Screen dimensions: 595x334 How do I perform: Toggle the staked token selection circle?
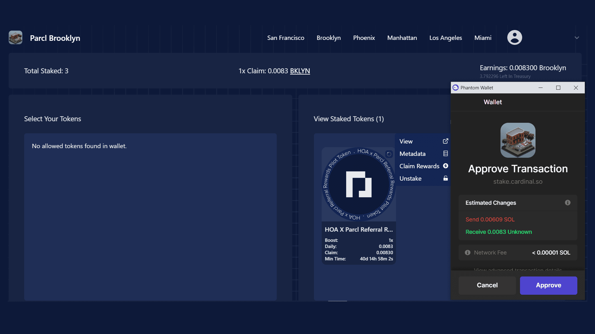(x=389, y=154)
